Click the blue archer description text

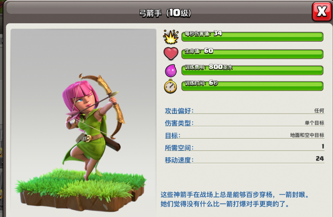pyautogui.click(x=235, y=199)
